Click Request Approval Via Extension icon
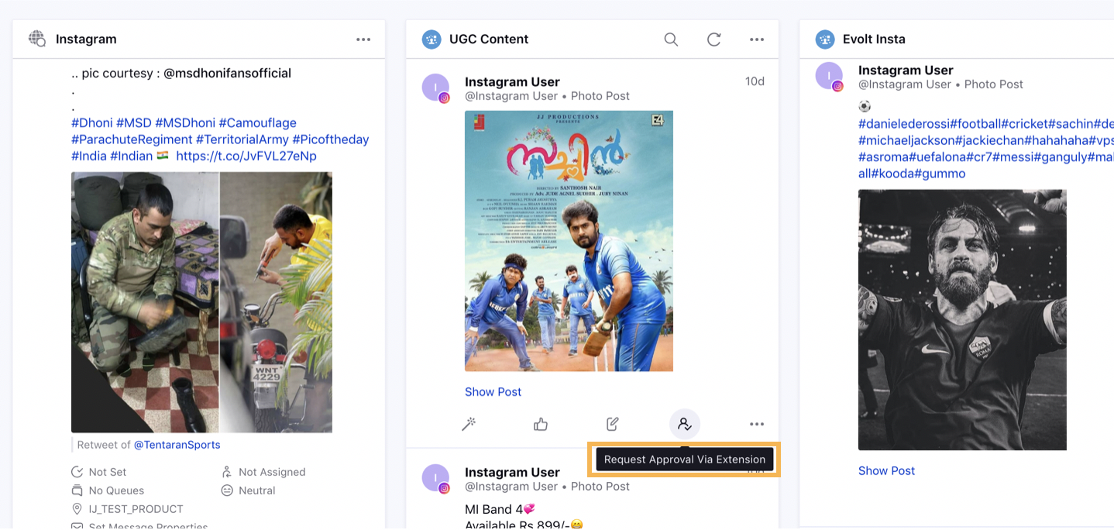This screenshot has height=530, width=1114. pyautogui.click(x=685, y=424)
